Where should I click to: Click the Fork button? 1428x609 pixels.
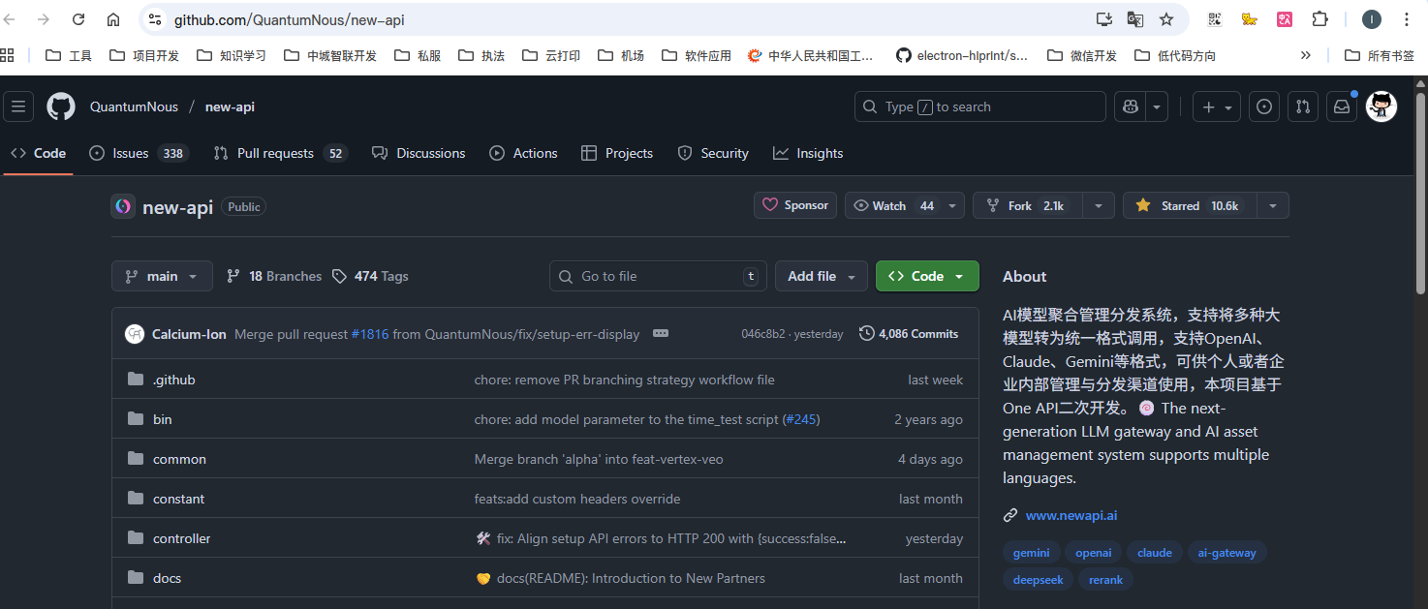click(1026, 205)
